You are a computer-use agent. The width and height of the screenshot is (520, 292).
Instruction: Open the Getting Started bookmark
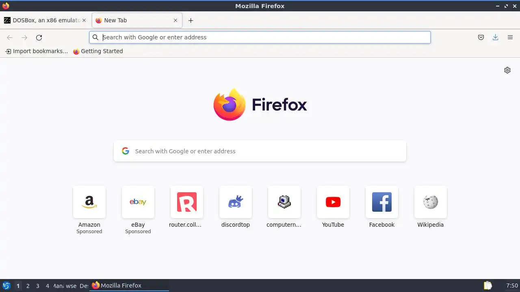click(98, 51)
